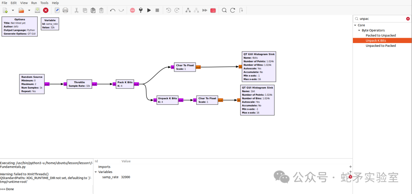Paste block from clipboard
Viewport: 412px width, 194px height.
point(93,10)
